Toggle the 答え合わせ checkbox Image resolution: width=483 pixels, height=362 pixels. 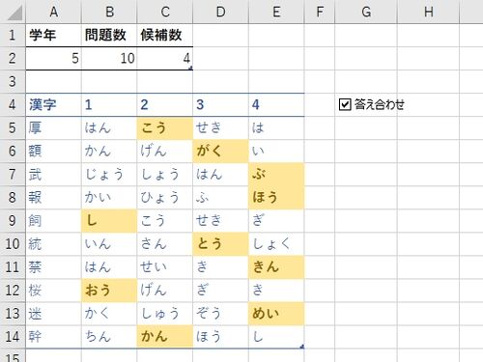tap(345, 104)
